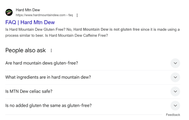Click the People also ask heading
The height and width of the screenshot is (120, 189).
[25, 50]
